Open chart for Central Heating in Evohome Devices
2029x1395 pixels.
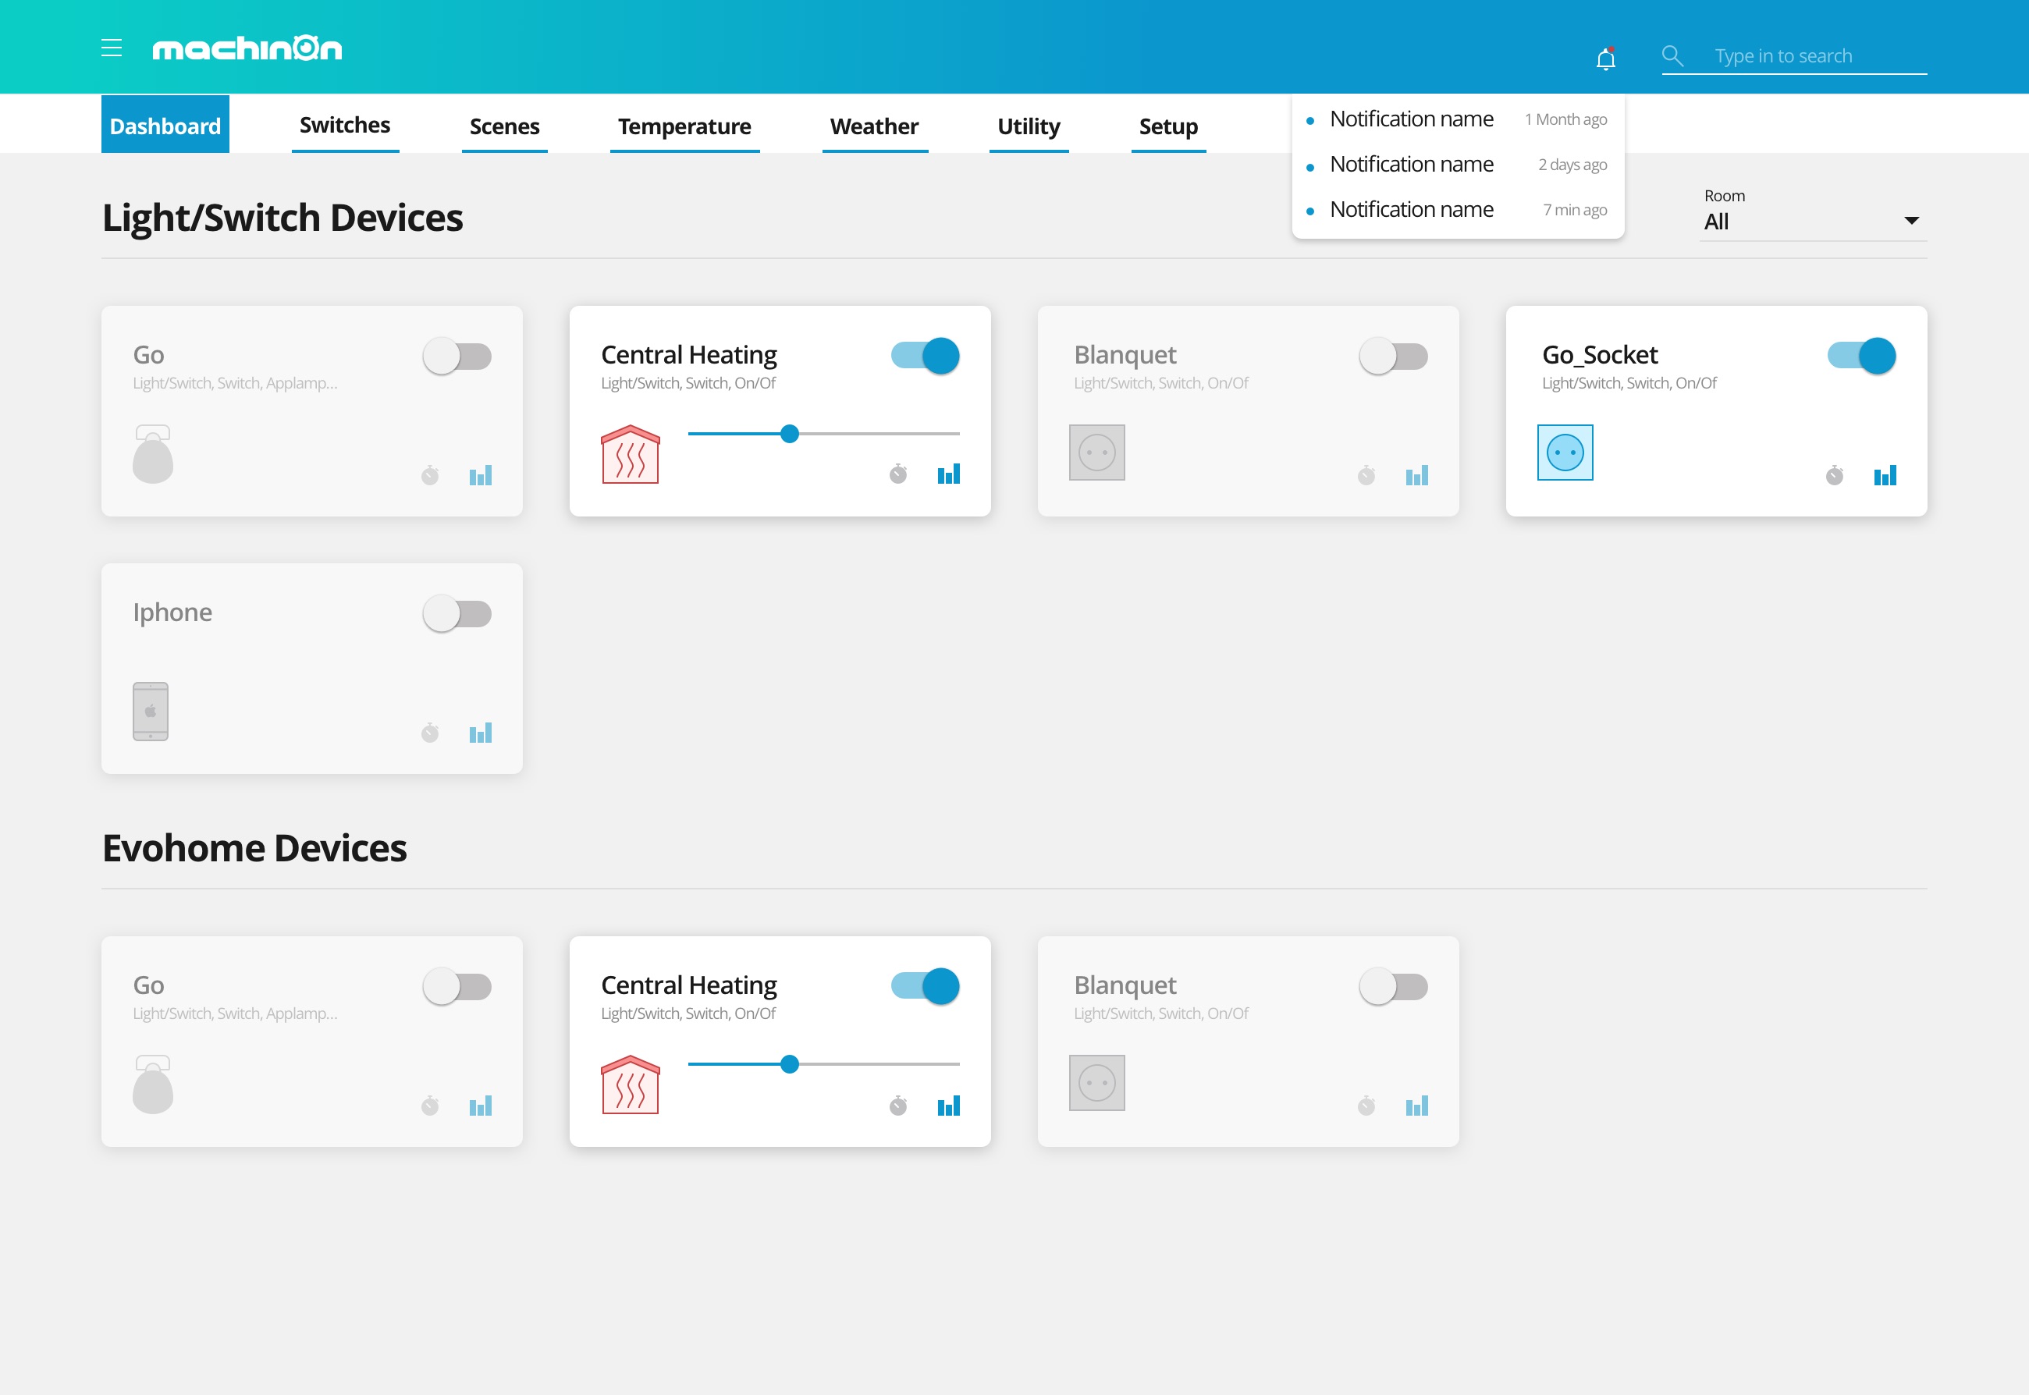coord(950,1106)
